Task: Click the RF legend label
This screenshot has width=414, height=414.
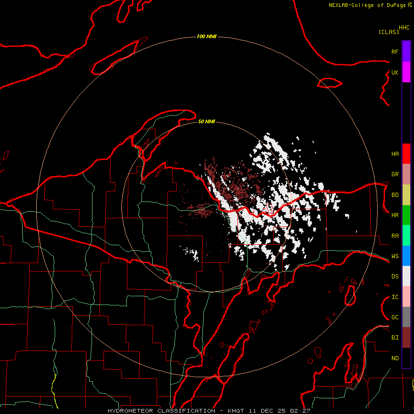Action: coord(395,52)
